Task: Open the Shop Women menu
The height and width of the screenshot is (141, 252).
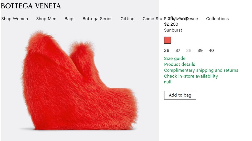Action: (x=15, y=19)
